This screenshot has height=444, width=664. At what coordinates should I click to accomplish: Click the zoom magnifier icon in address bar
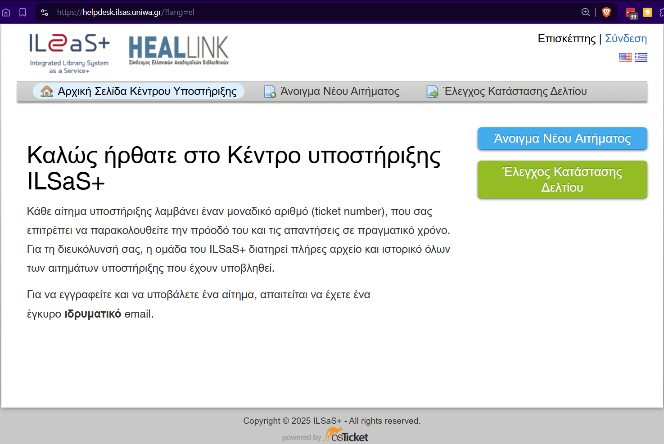(585, 12)
